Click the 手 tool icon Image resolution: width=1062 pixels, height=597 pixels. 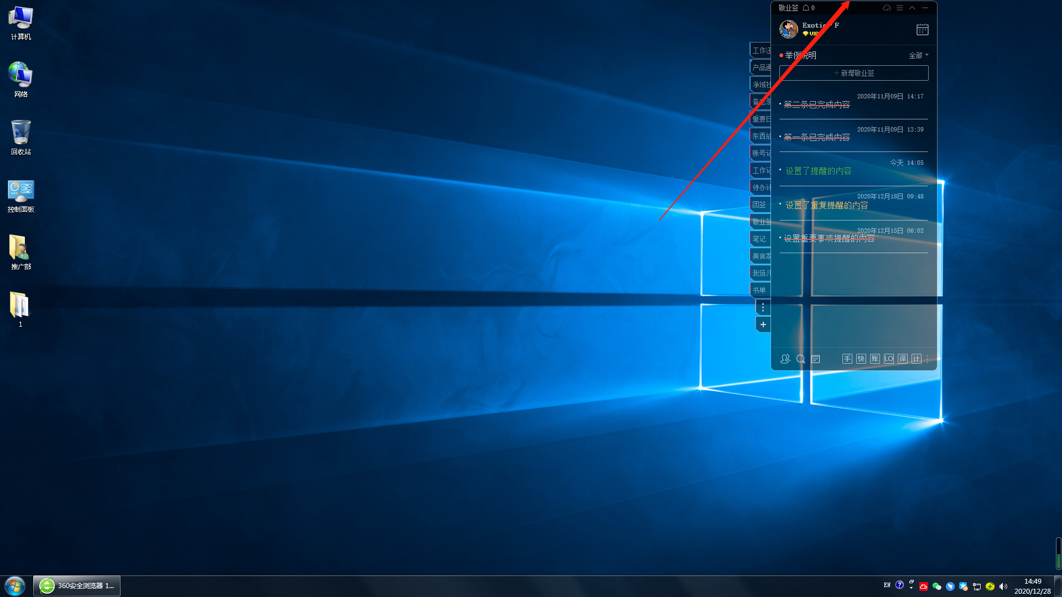(847, 359)
